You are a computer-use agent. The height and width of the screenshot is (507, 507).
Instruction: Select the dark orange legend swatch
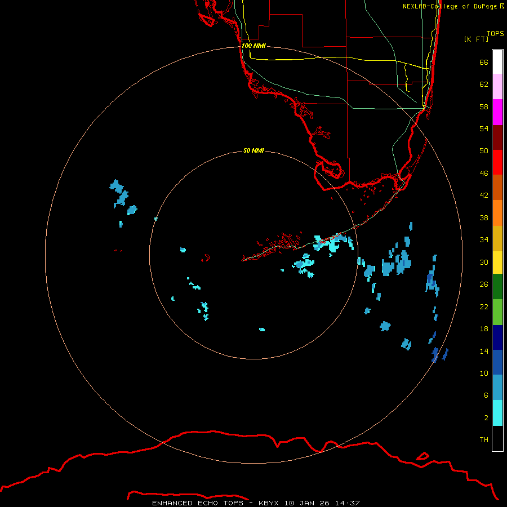[497, 188]
